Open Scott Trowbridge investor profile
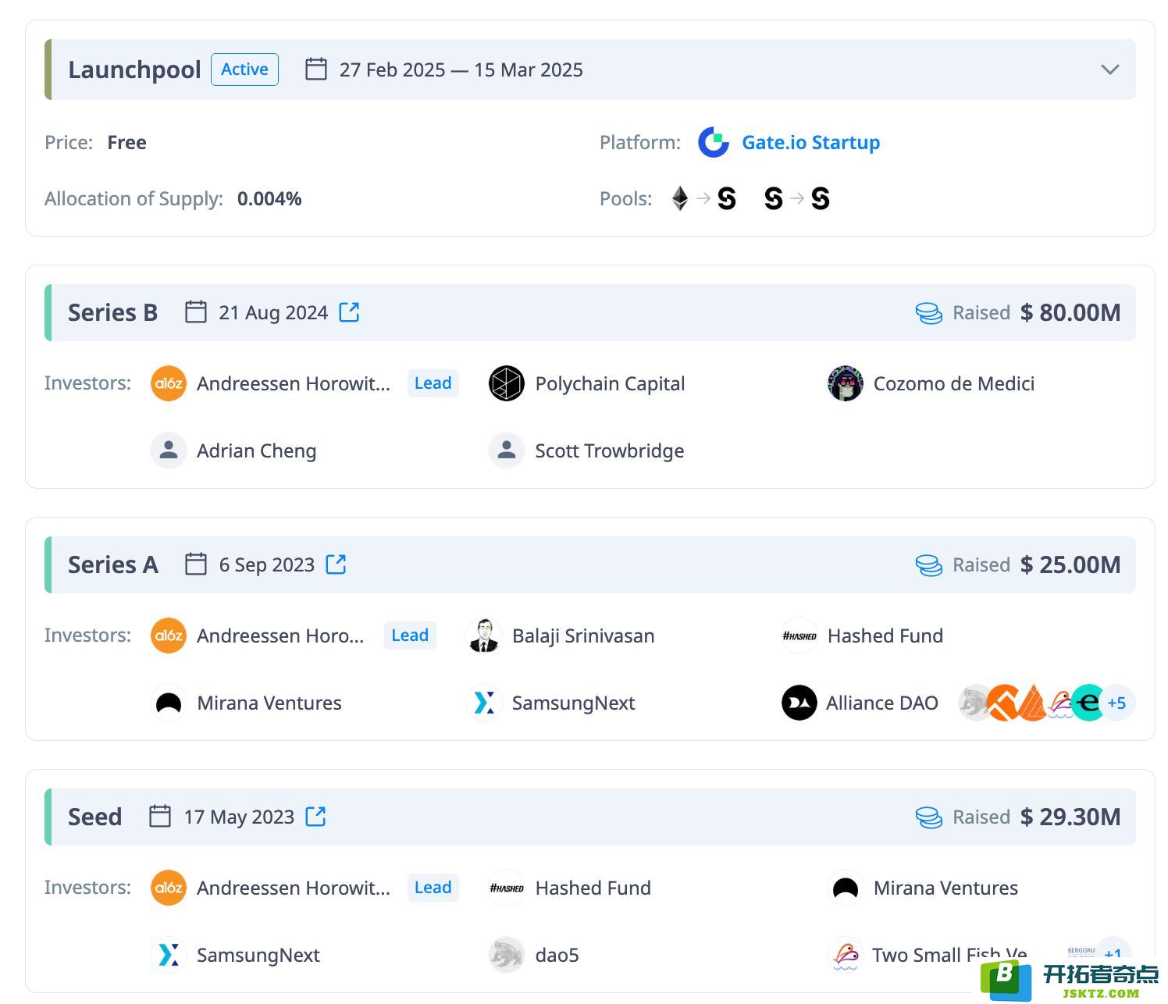The image size is (1168, 1004). click(609, 450)
